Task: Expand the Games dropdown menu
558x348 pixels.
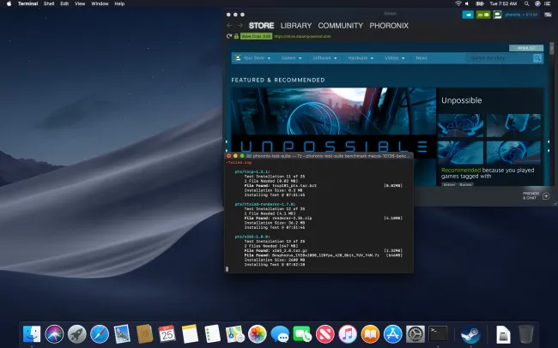Action: coord(291,58)
